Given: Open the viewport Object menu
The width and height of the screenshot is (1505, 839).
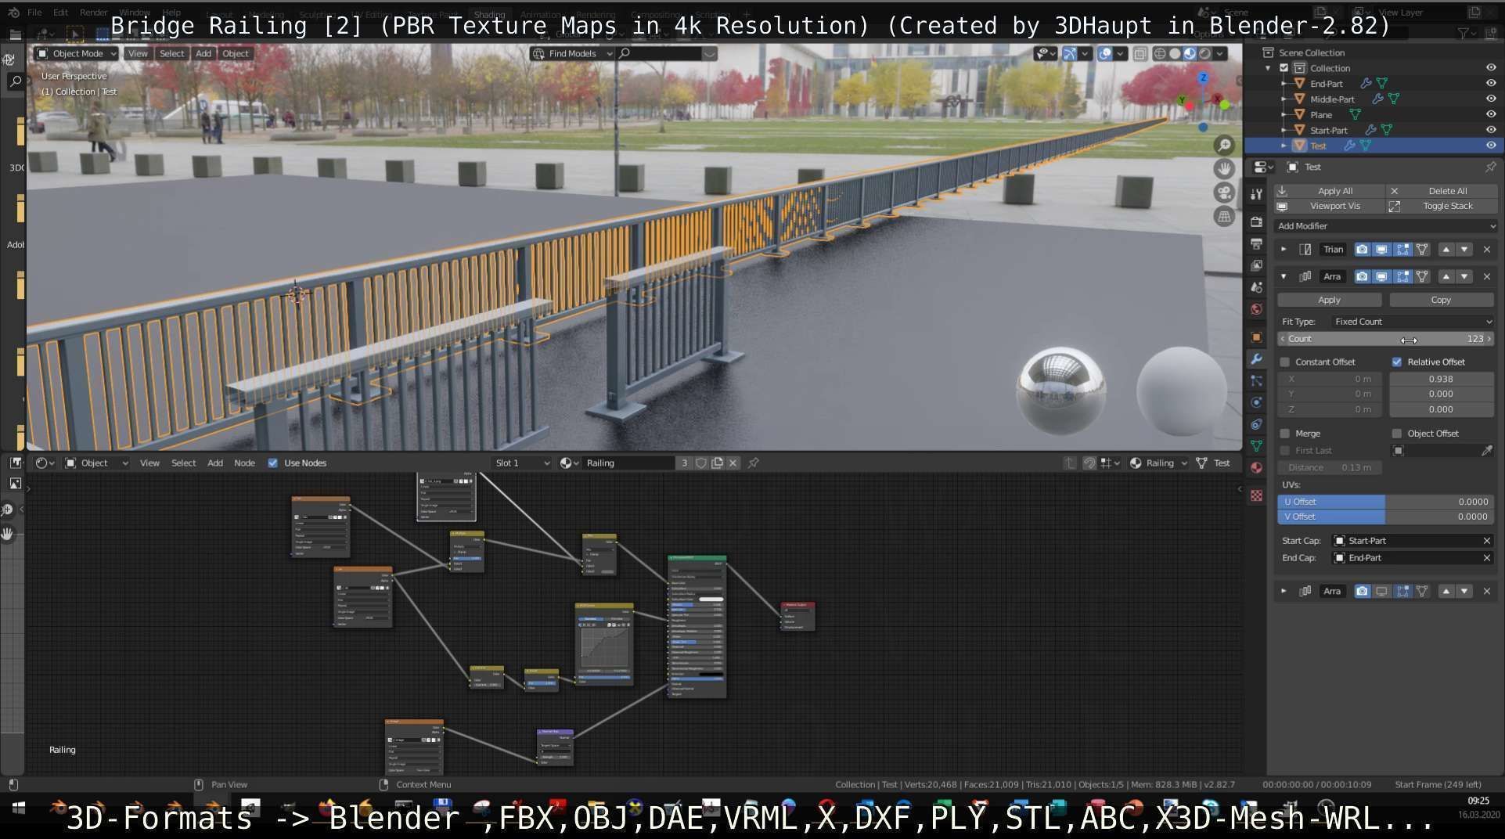Looking at the screenshot, I should tap(235, 53).
